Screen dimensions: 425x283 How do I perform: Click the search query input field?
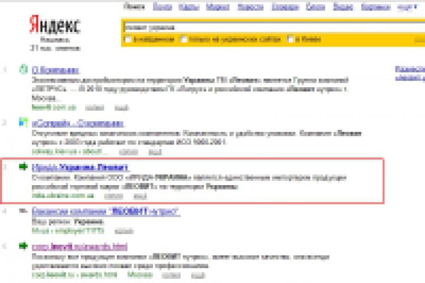(x=274, y=27)
